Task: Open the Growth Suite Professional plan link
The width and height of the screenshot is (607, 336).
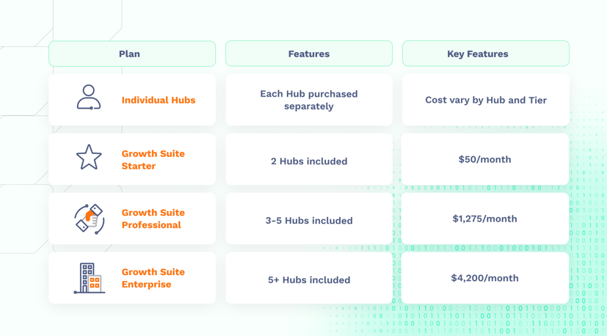Action: point(153,219)
